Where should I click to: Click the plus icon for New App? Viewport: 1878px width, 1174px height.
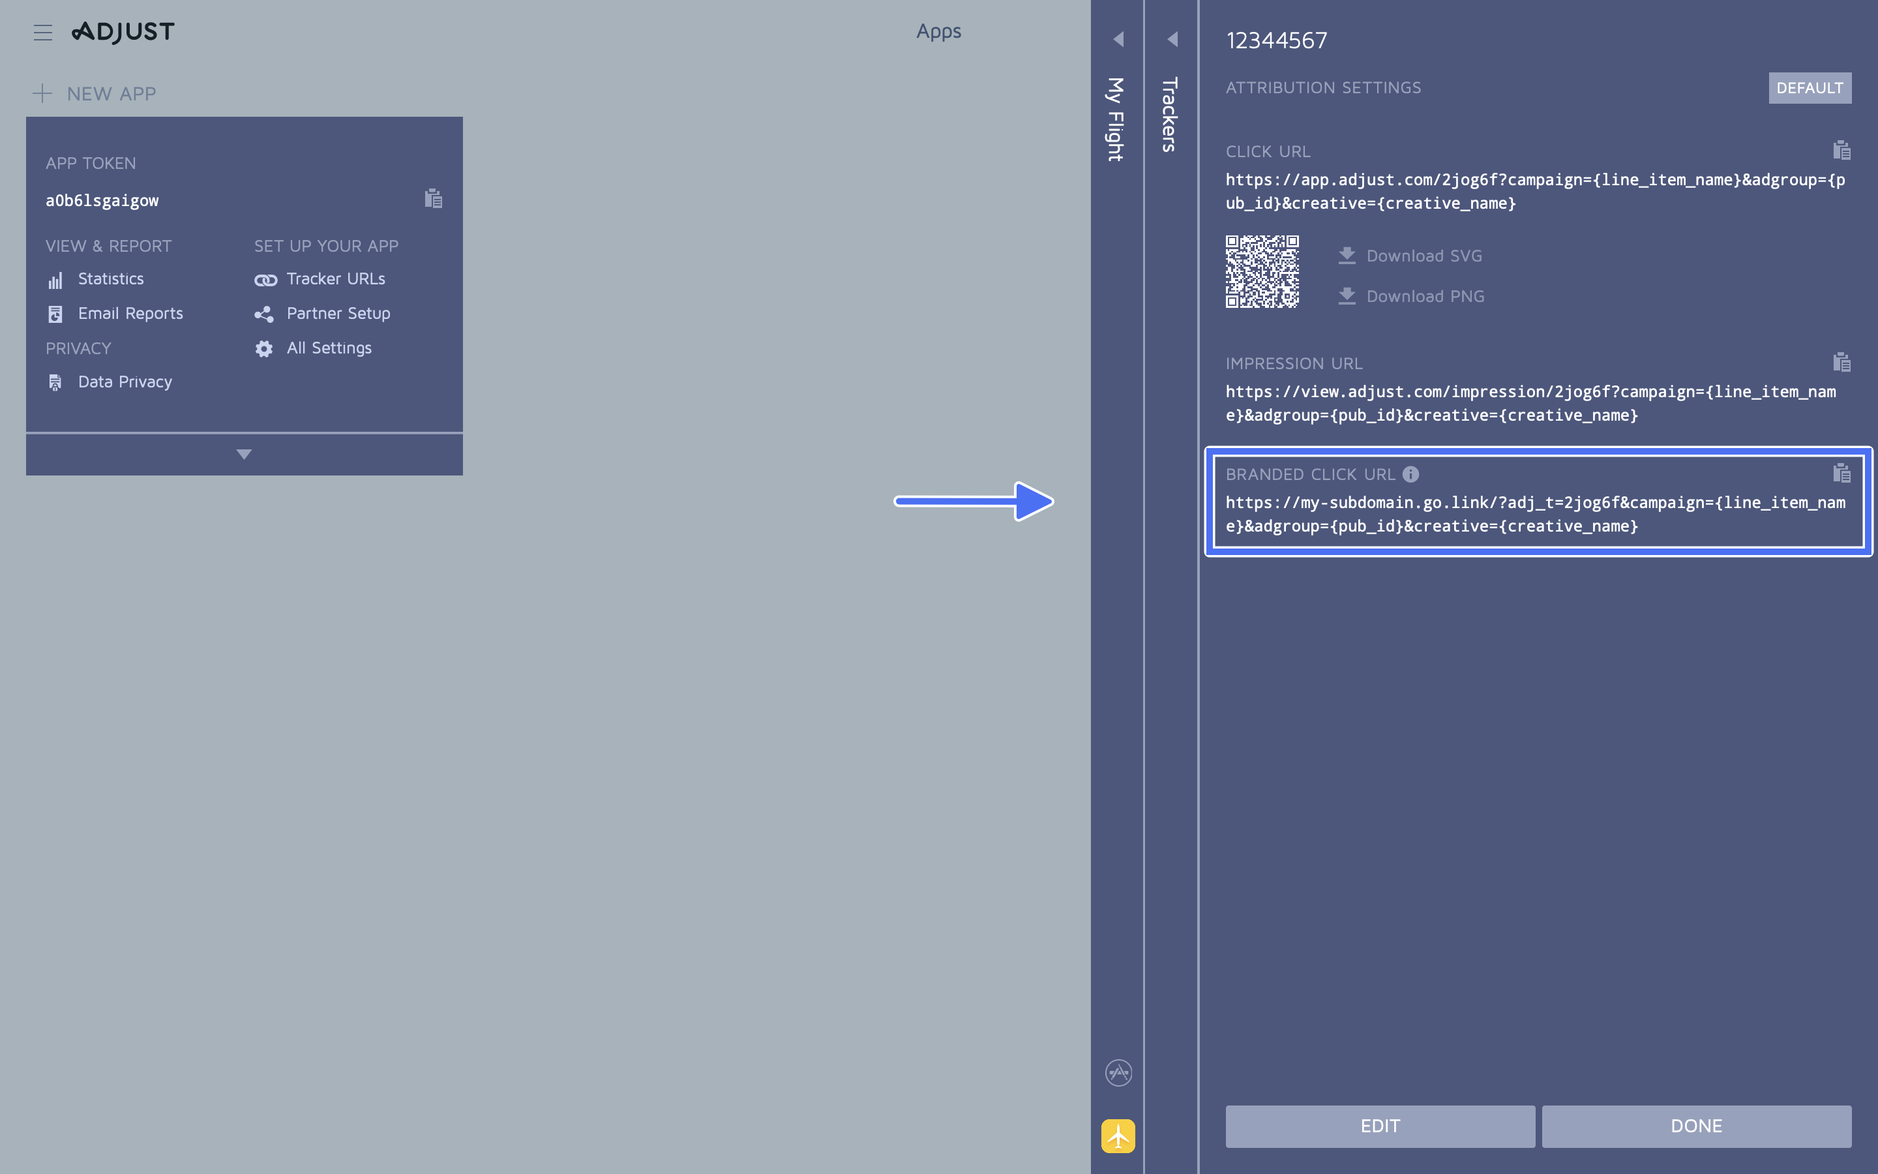pyautogui.click(x=42, y=94)
